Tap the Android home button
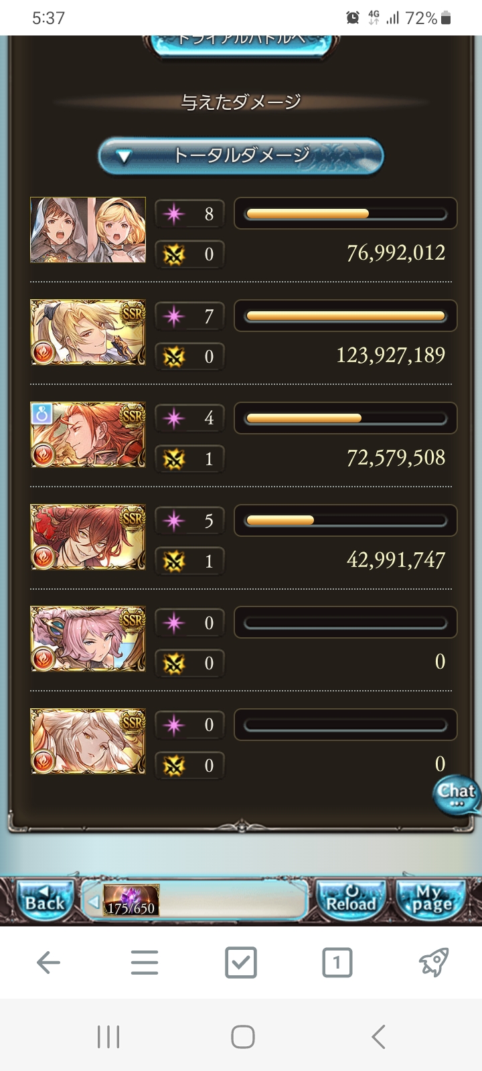 coord(242,1037)
